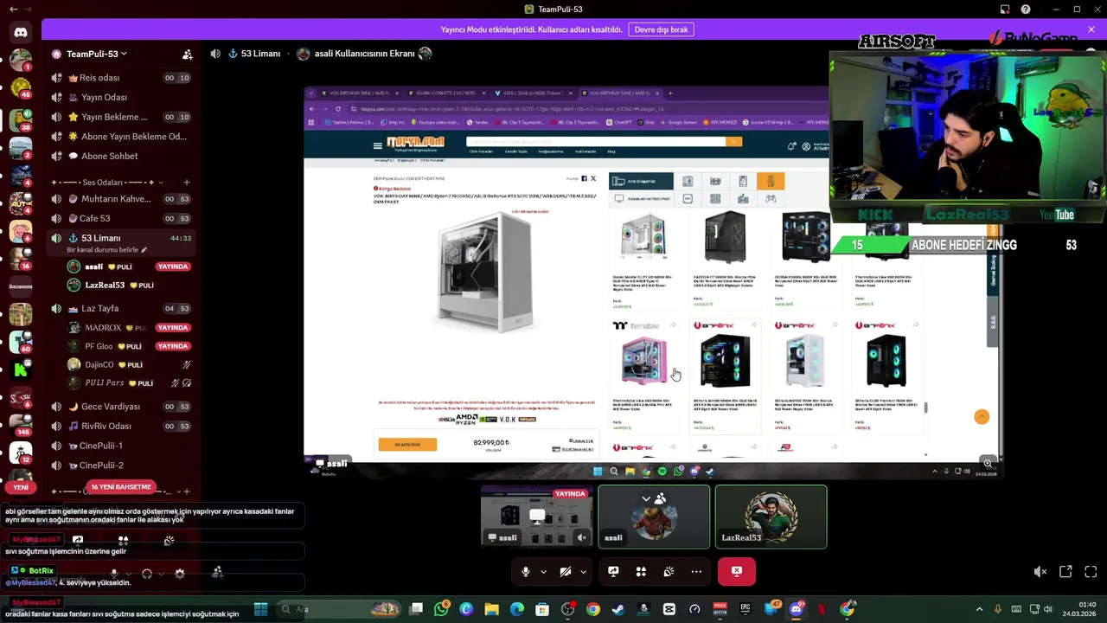Open user settings gear icon

pos(180,573)
